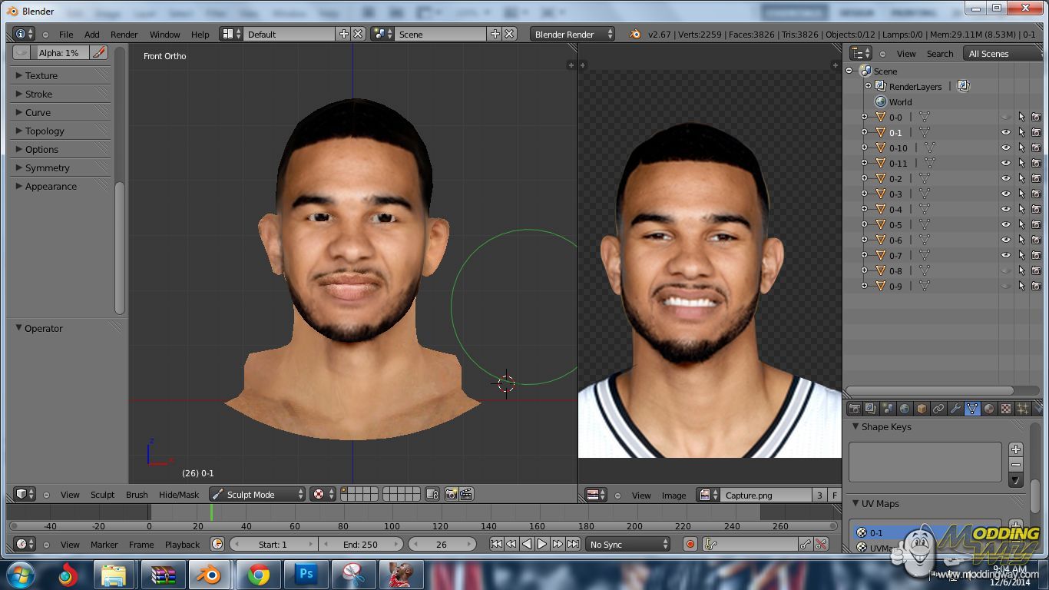Adjust the Alpha 1% slider
Viewport: 1049px width, 590px height.
60,52
